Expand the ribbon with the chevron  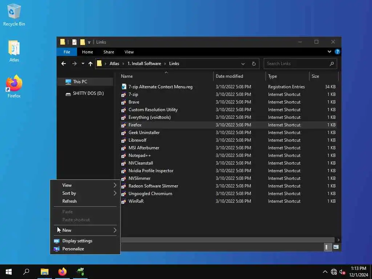click(x=329, y=52)
